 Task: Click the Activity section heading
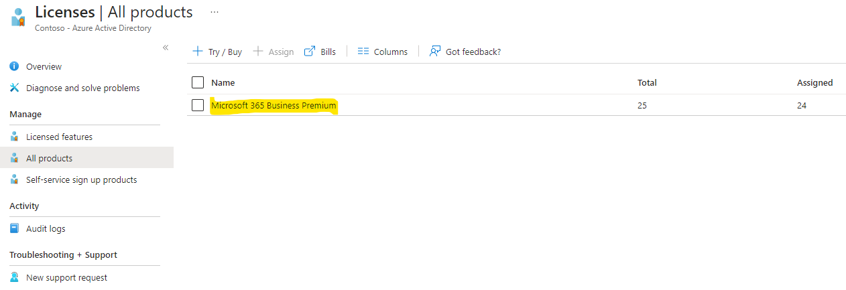(x=24, y=206)
